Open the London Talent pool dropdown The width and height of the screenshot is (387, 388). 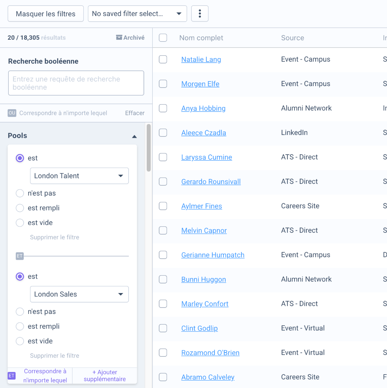pyautogui.click(x=79, y=176)
